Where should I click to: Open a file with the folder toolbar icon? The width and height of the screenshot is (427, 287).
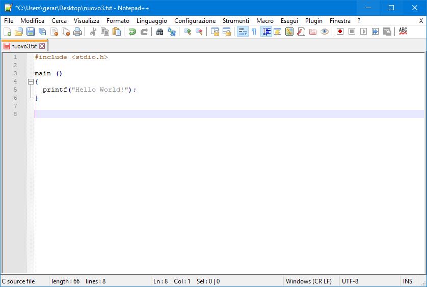(19, 32)
